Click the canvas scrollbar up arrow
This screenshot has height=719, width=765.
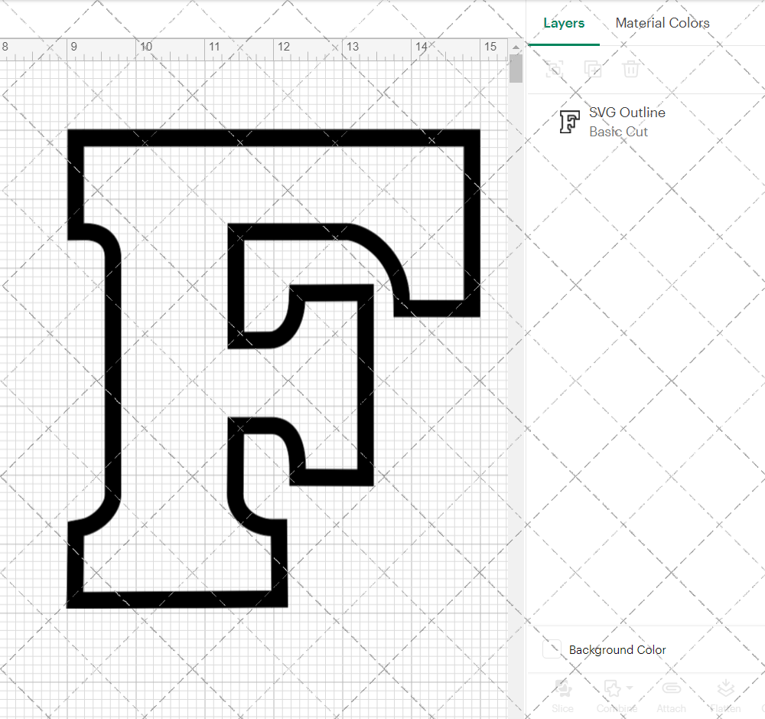coord(516,47)
